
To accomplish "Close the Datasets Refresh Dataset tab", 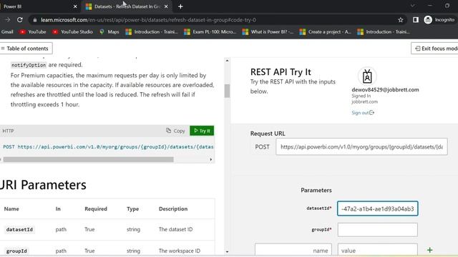I will 166,6.
